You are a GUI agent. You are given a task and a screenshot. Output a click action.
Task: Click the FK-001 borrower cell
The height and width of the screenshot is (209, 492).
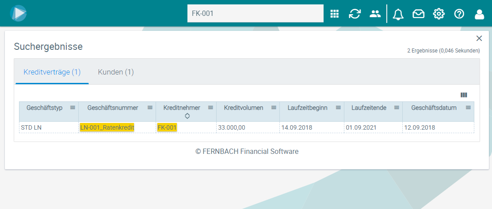click(x=167, y=127)
